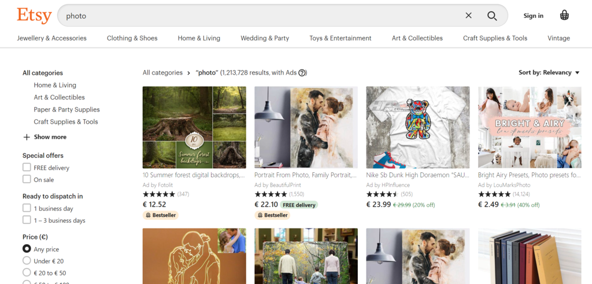Clear the search field with the X icon
This screenshot has width=592, height=284.
pos(468,16)
